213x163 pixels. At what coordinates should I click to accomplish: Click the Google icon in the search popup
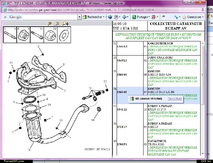click(x=132, y=99)
